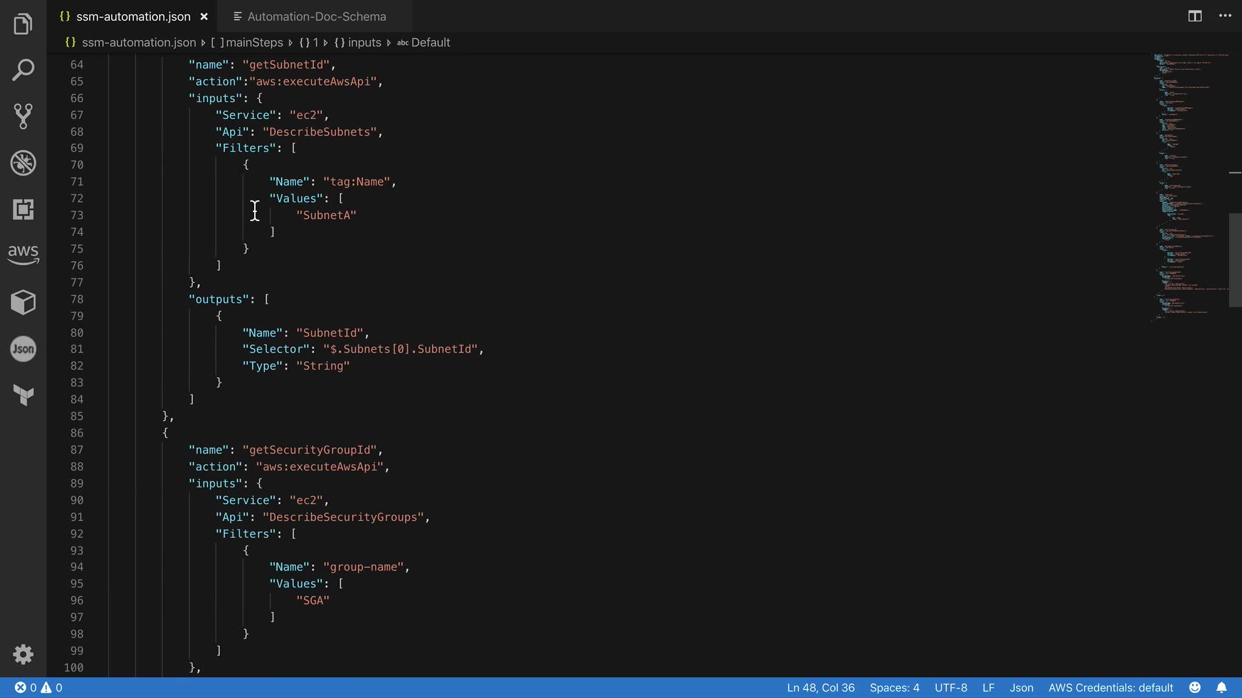
Task: Open the Json sidebar icon
Action: (x=23, y=349)
